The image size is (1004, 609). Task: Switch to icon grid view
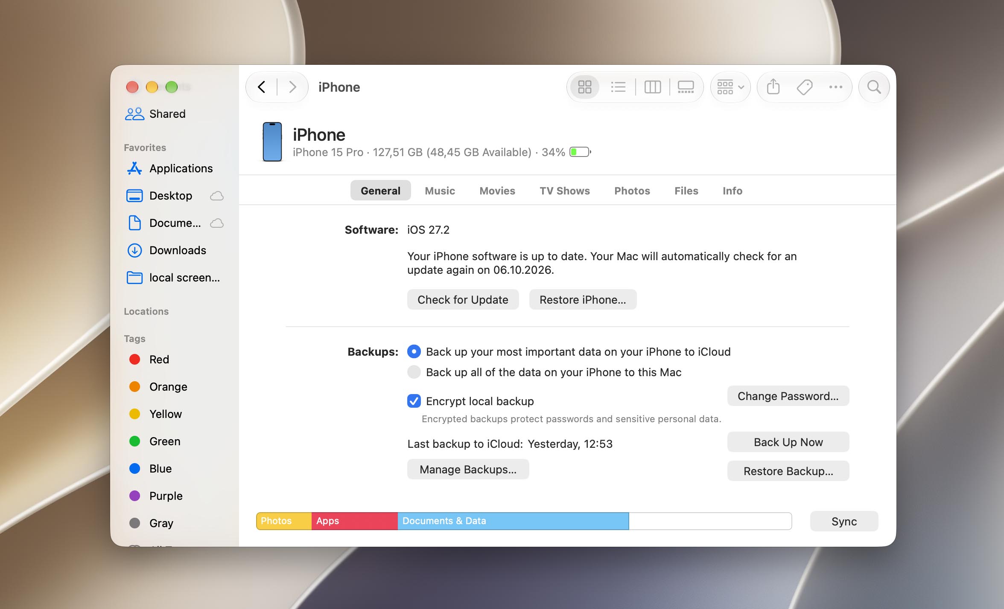[x=584, y=87]
